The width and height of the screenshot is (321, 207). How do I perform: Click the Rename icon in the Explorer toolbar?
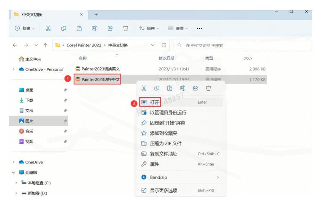coord(94,28)
